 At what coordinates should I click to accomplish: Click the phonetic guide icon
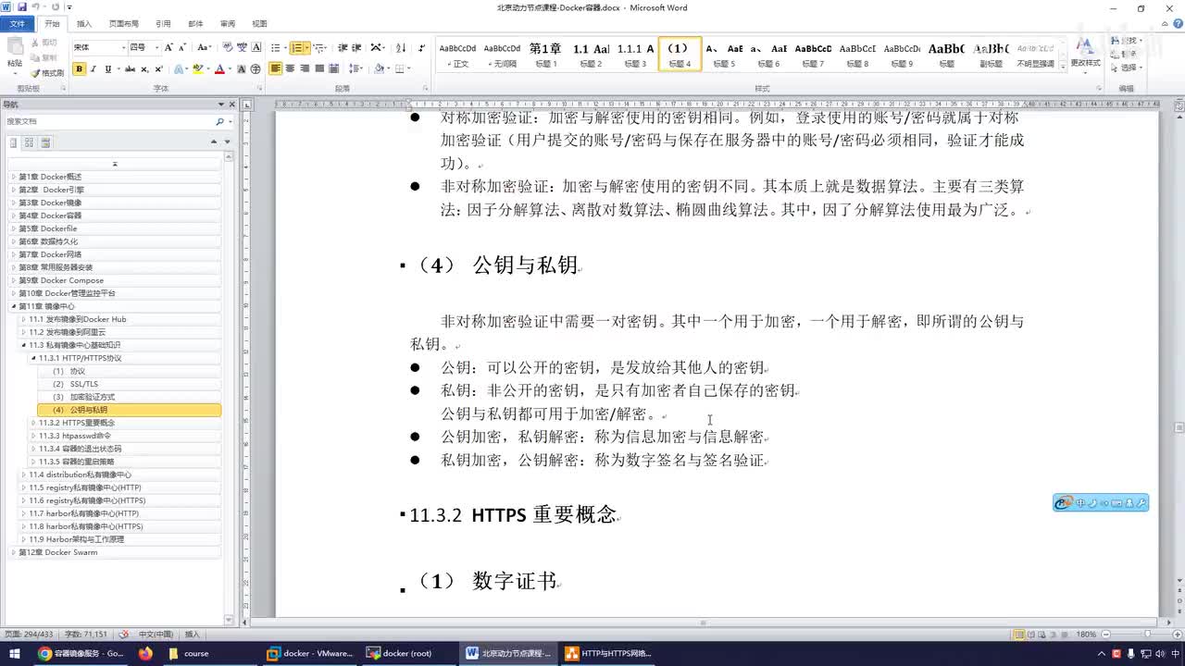coord(242,47)
